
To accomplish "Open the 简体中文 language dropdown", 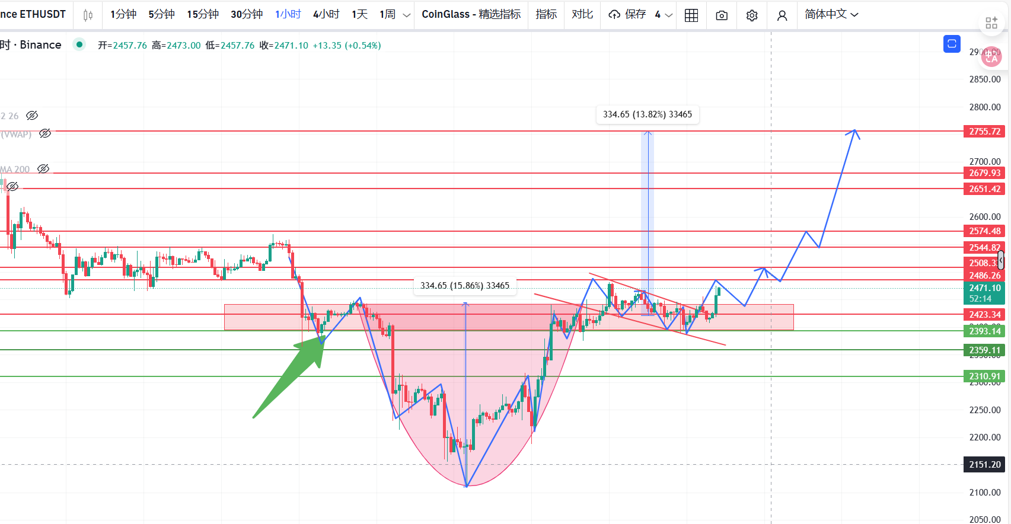I will [x=831, y=14].
